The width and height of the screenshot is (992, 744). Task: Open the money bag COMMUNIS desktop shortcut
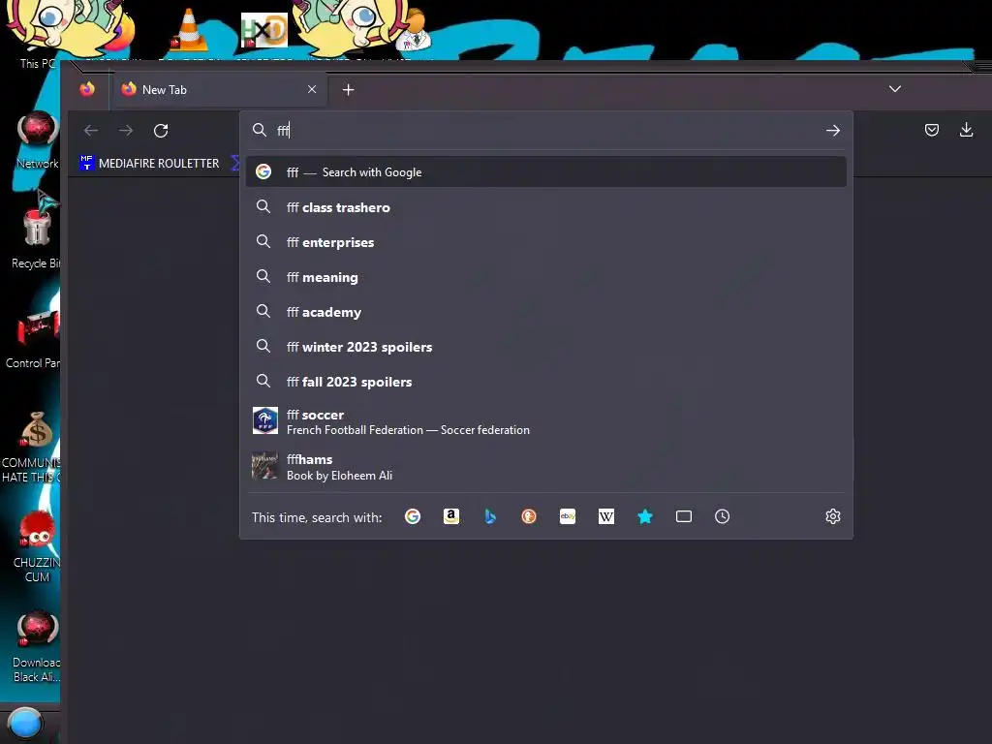(33, 447)
